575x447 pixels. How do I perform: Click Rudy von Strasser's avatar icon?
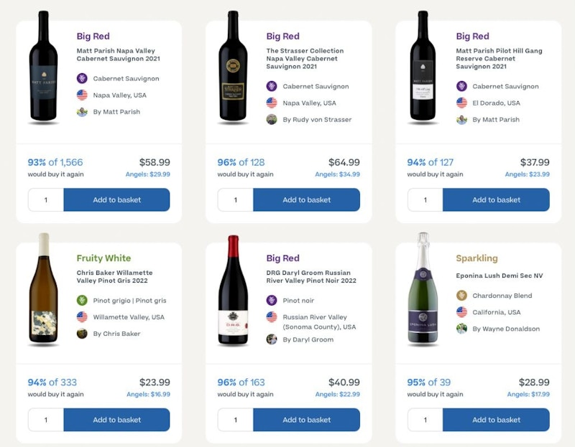click(x=272, y=119)
